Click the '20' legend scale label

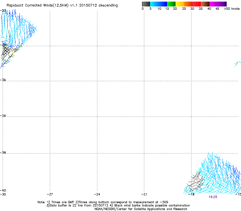pyautogui.click(x=175, y=9)
